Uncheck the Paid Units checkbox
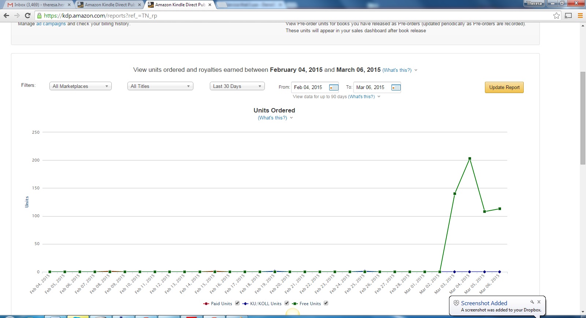The image size is (586, 318). pos(237,303)
